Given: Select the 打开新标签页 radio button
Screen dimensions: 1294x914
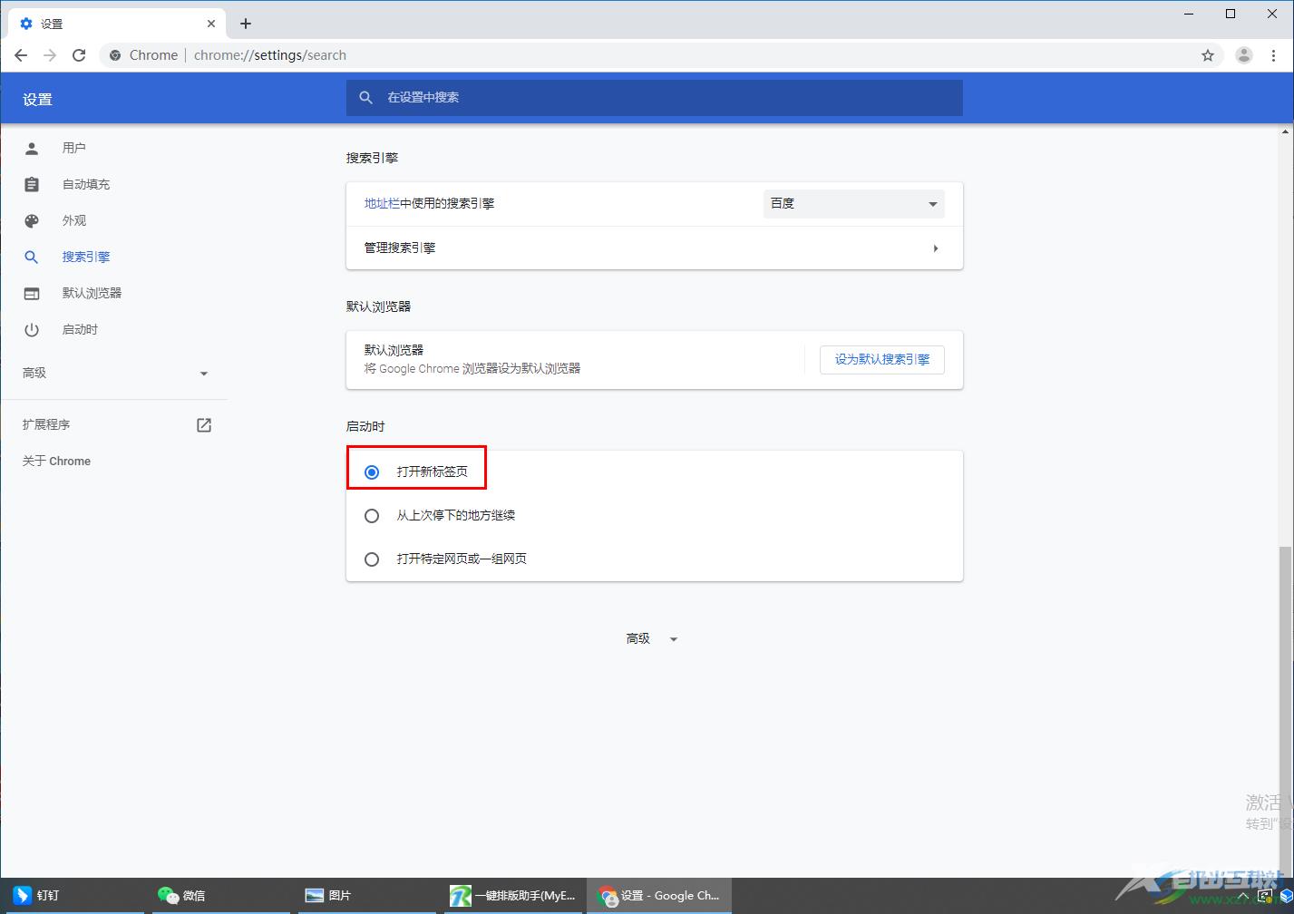Looking at the screenshot, I should (372, 472).
